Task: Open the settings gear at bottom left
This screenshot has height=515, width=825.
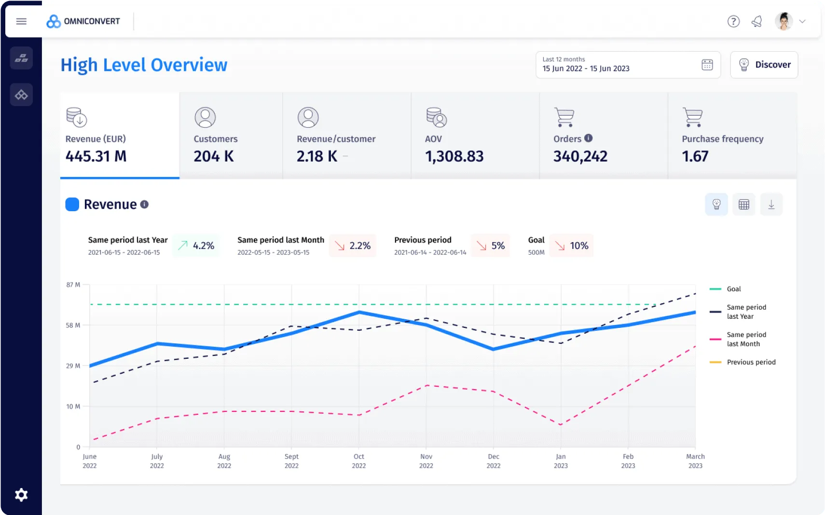Action: pyautogui.click(x=21, y=494)
